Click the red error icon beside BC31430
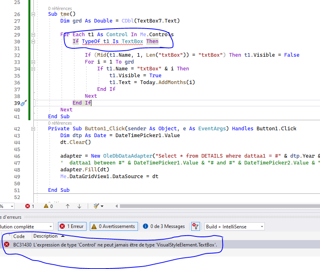This screenshot has height=269, width=320. [x=6, y=244]
